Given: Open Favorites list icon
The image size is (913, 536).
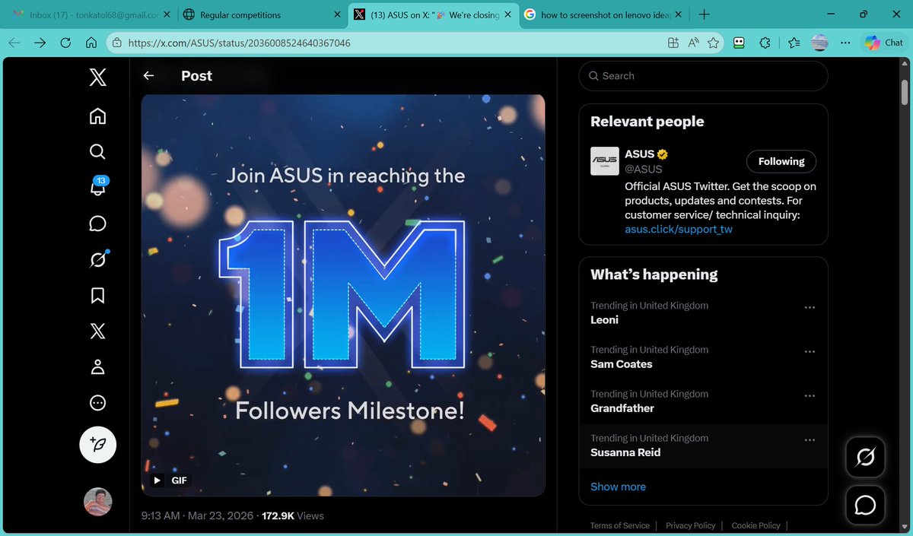Looking at the screenshot, I should 794,43.
